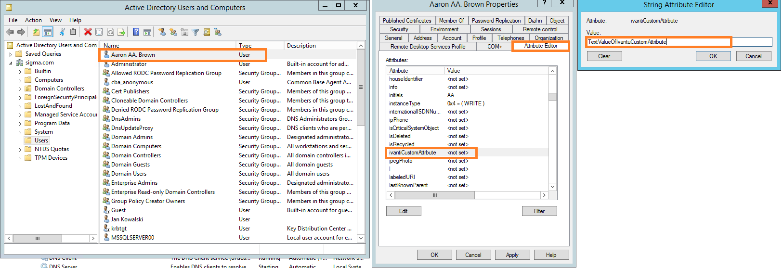Click the red Delete icon in toolbar
783x268 pixels.
[88, 32]
